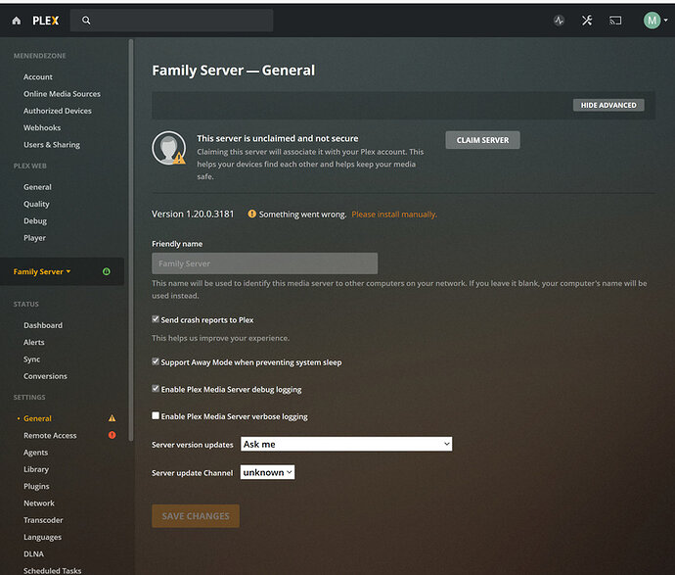
Task: Click into the top search field
Action: click(x=172, y=21)
